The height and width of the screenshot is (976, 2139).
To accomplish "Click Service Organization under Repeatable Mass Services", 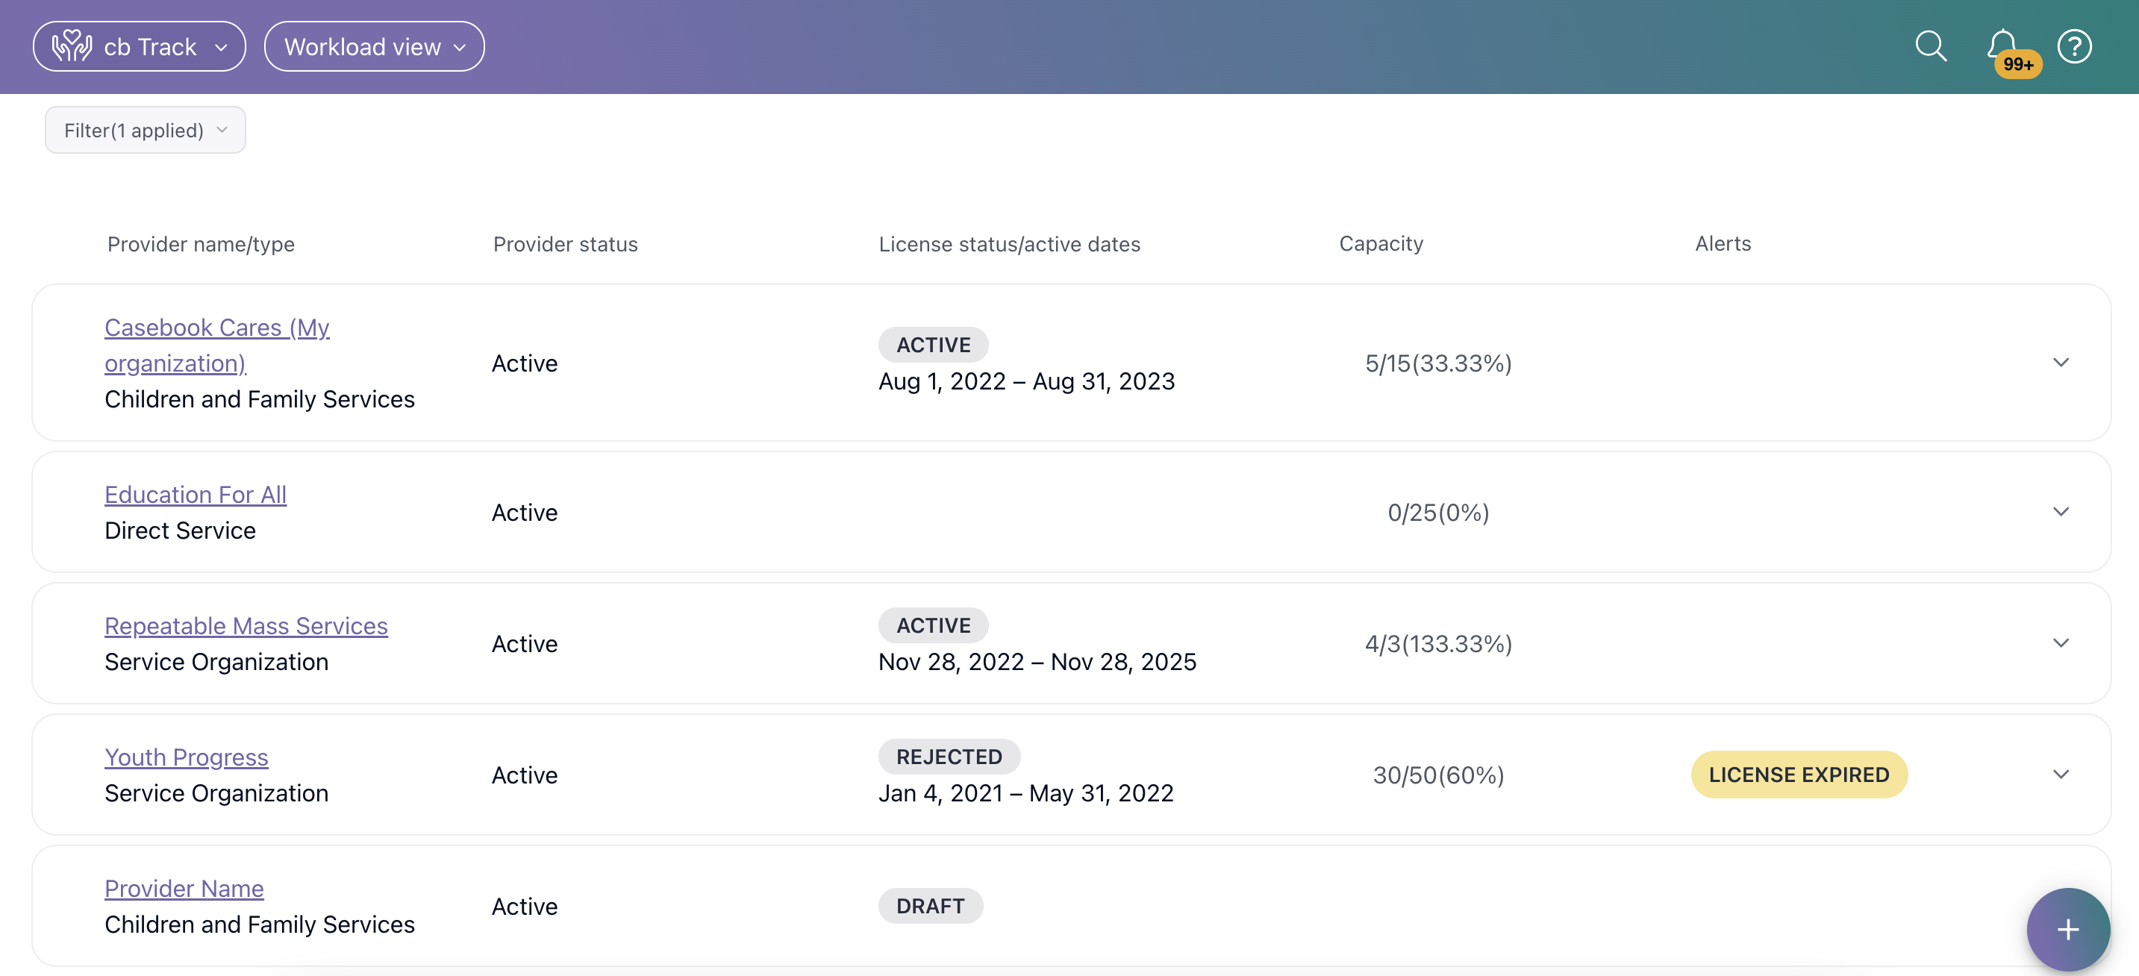I will pos(216,661).
